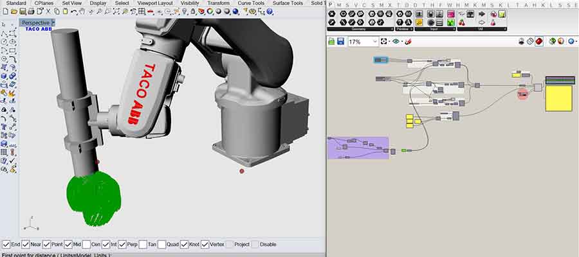579x257 pixels.
Task: Activate the Pan hand tool
Action: [82, 12]
